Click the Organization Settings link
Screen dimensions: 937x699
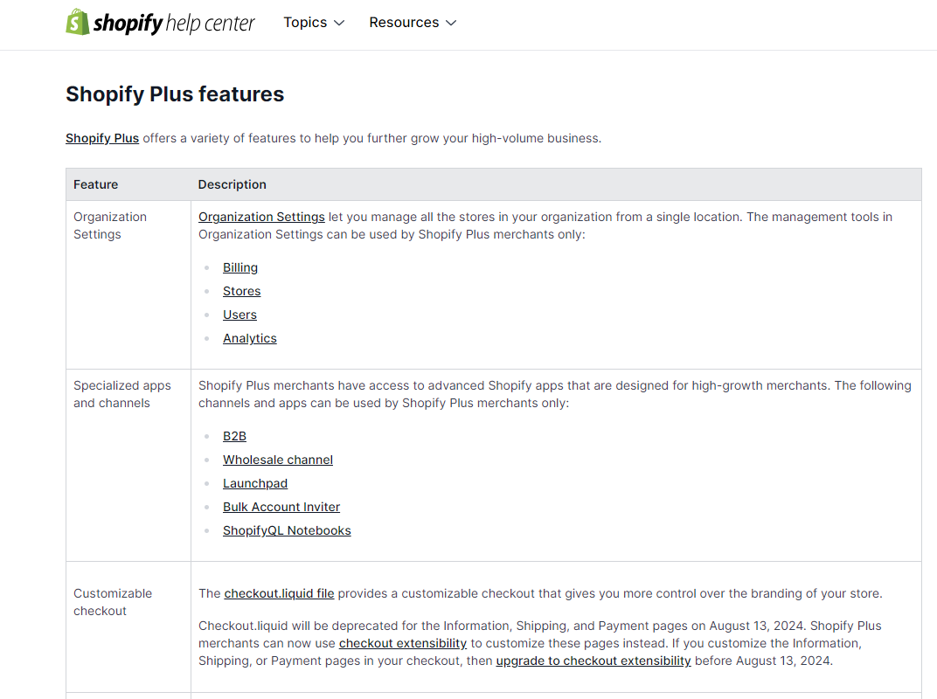click(x=261, y=216)
